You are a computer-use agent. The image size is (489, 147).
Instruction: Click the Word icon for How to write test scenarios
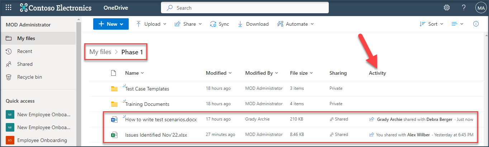[114, 119]
